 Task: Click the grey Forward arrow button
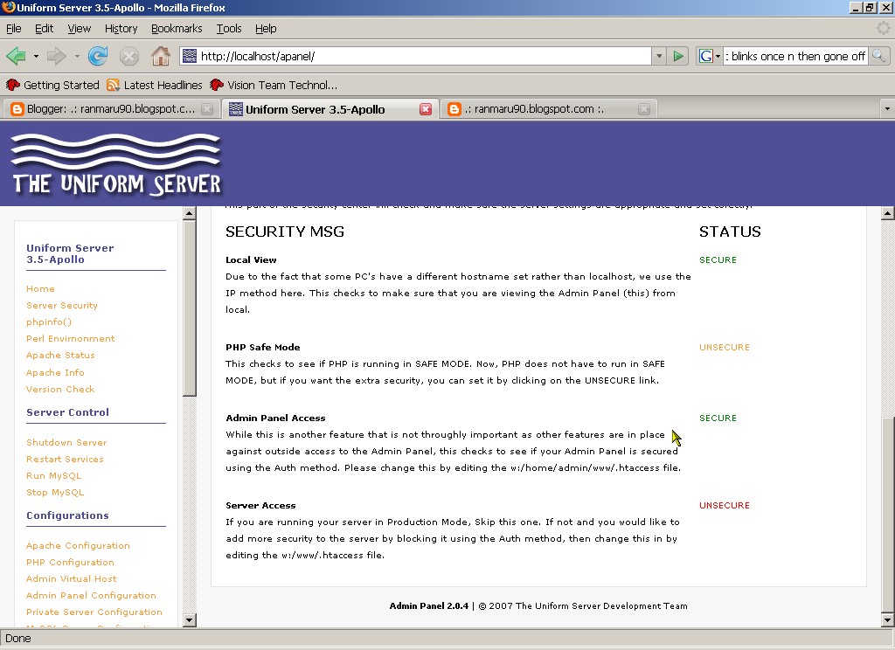(57, 56)
